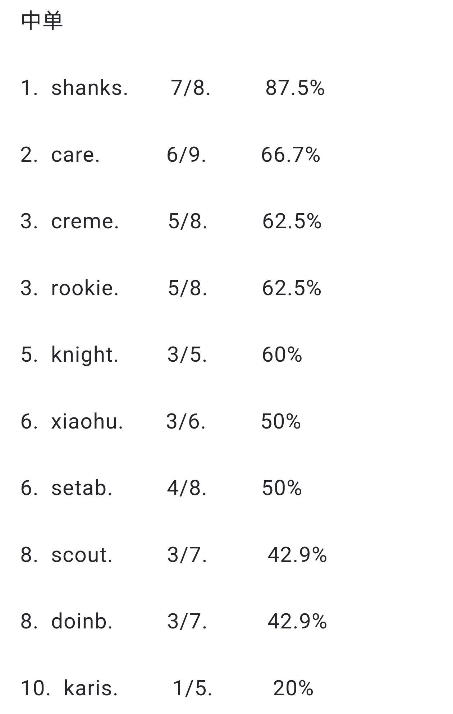The image size is (453, 714).
Task: Tap the 60% win rate value
Action: [282, 355]
